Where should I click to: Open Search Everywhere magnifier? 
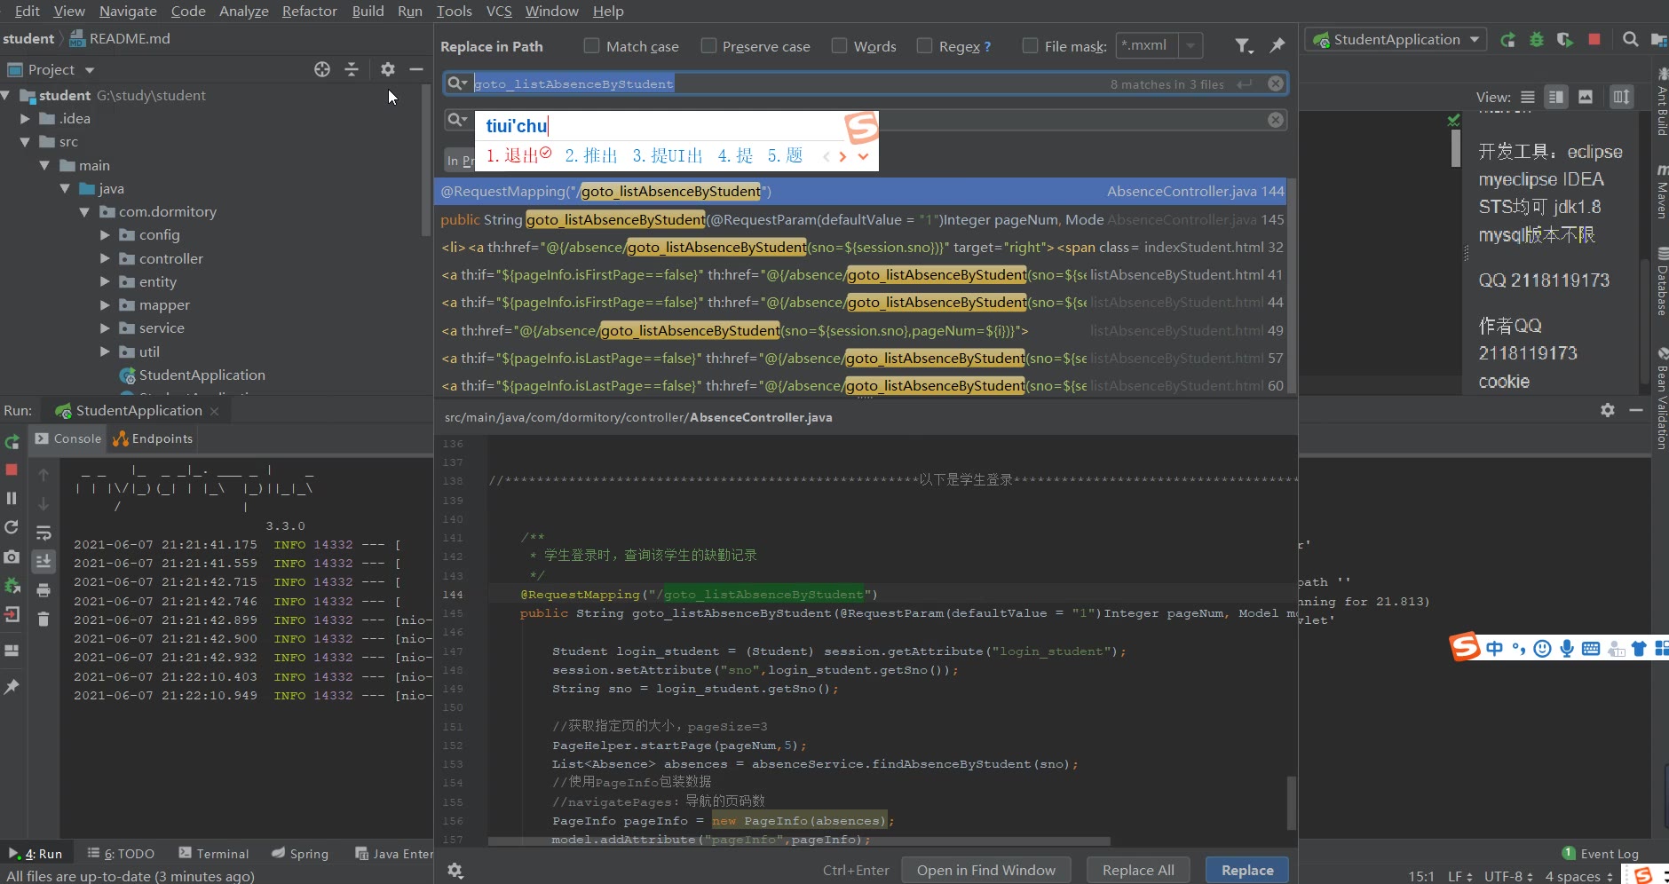(x=1630, y=39)
